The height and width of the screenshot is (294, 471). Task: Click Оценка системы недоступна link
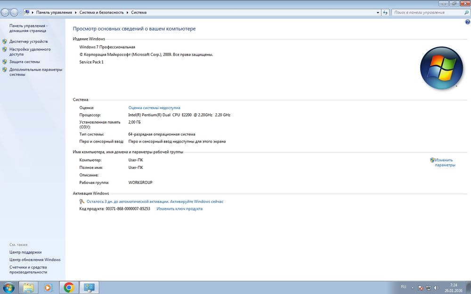[x=154, y=108]
